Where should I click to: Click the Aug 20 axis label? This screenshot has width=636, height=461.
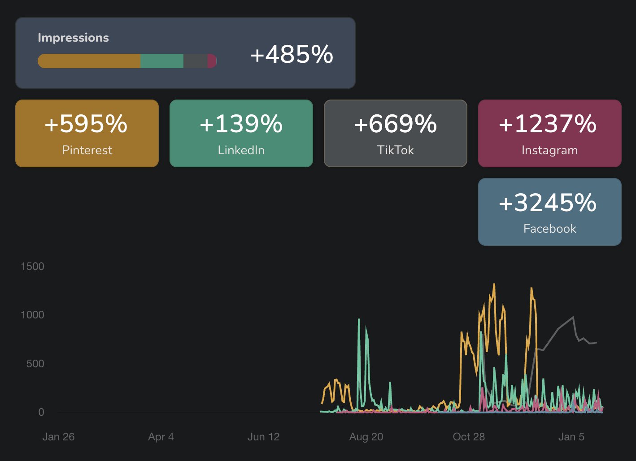click(x=366, y=437)
